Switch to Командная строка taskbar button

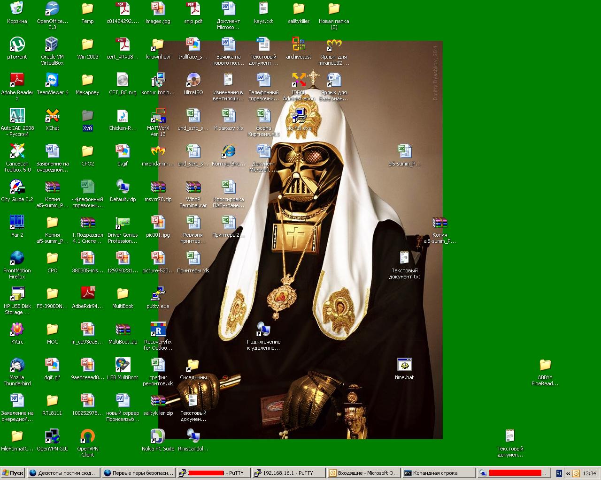tap(438, 473)
